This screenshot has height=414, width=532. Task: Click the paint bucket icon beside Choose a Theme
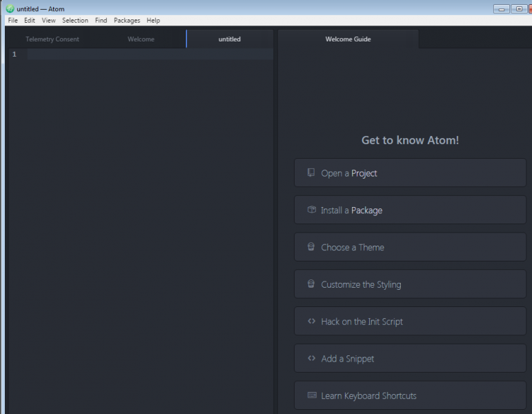tap(311, 246)
